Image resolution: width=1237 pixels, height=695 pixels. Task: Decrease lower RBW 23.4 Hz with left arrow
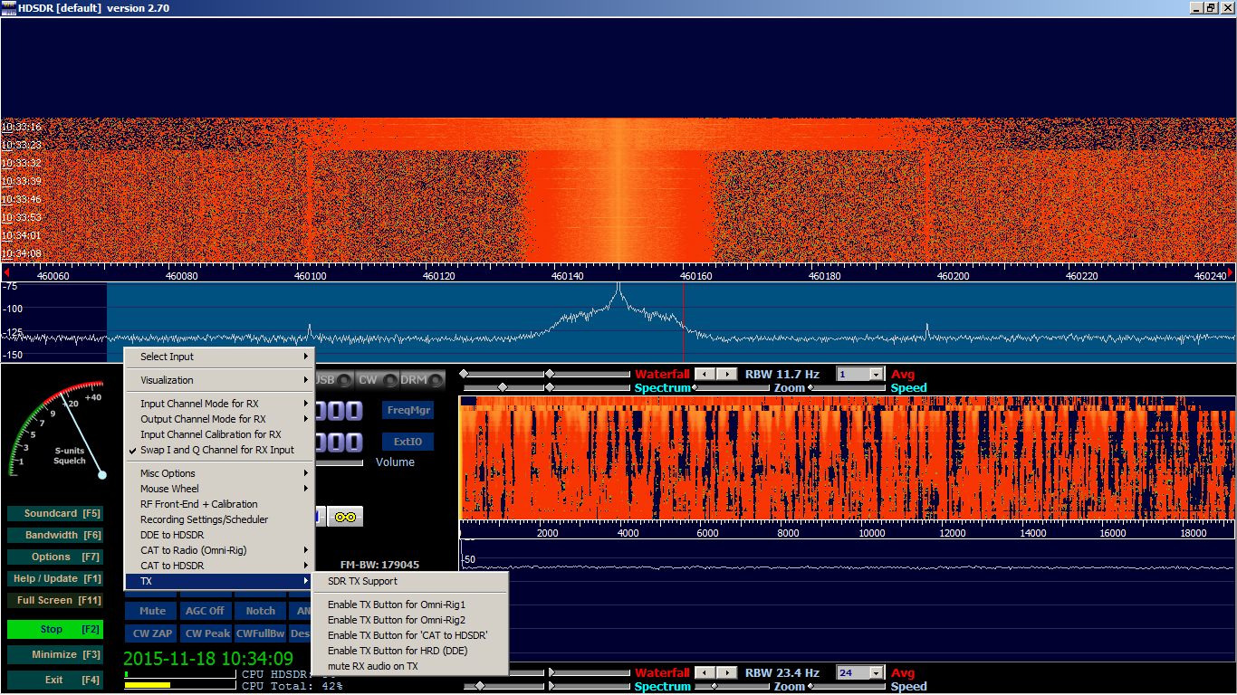coord(705,672)
